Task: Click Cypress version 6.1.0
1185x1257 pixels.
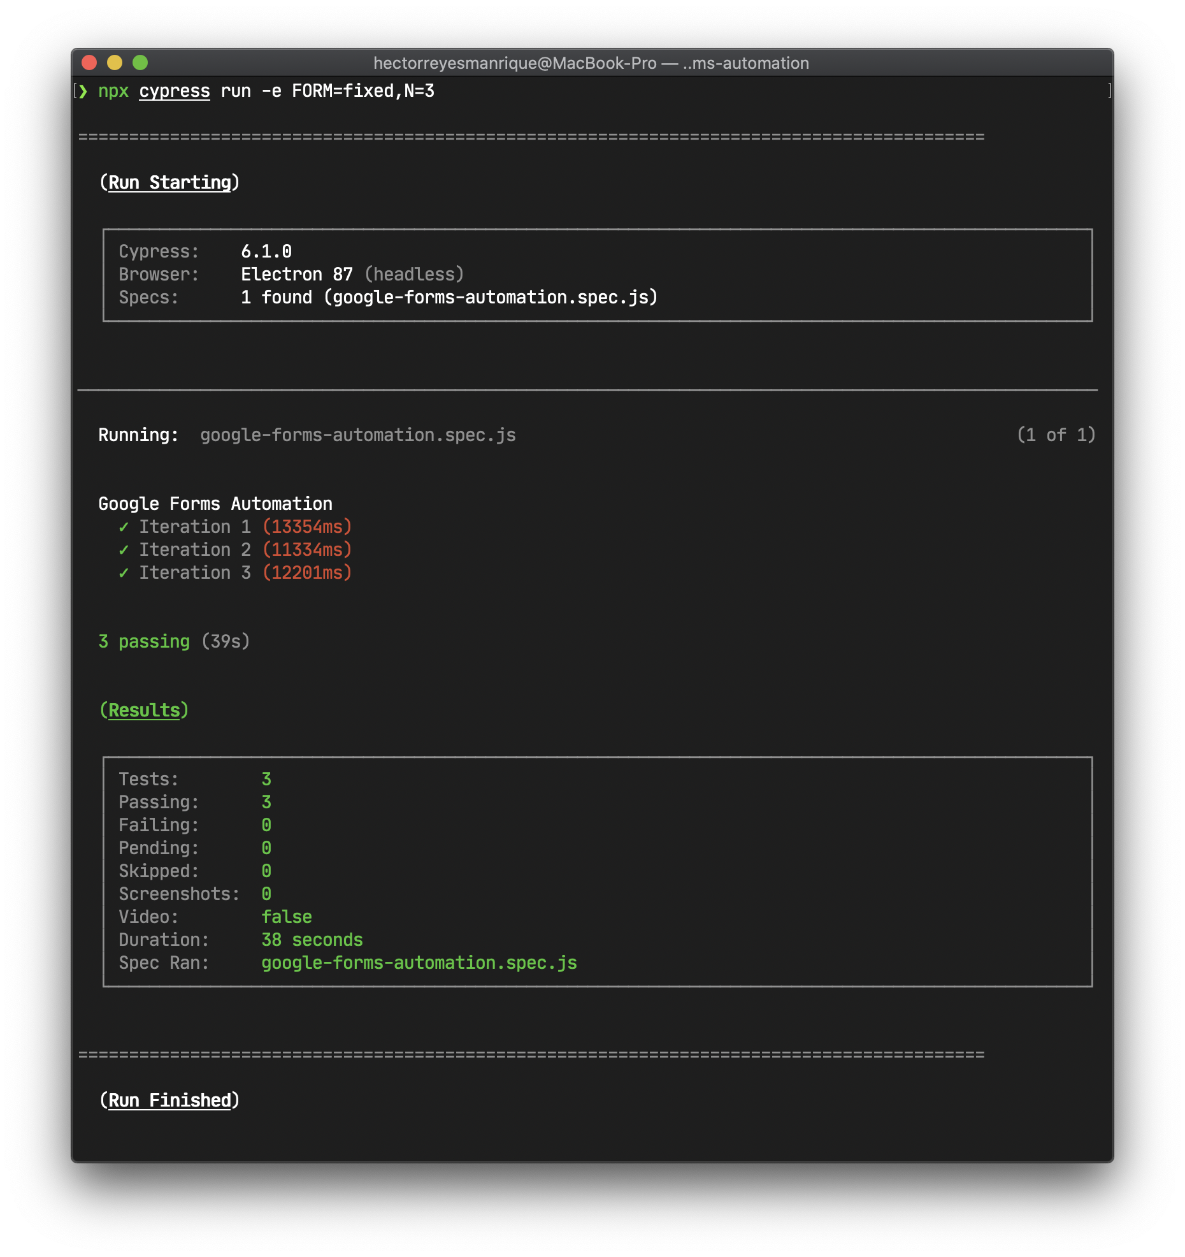Action: 266,251
